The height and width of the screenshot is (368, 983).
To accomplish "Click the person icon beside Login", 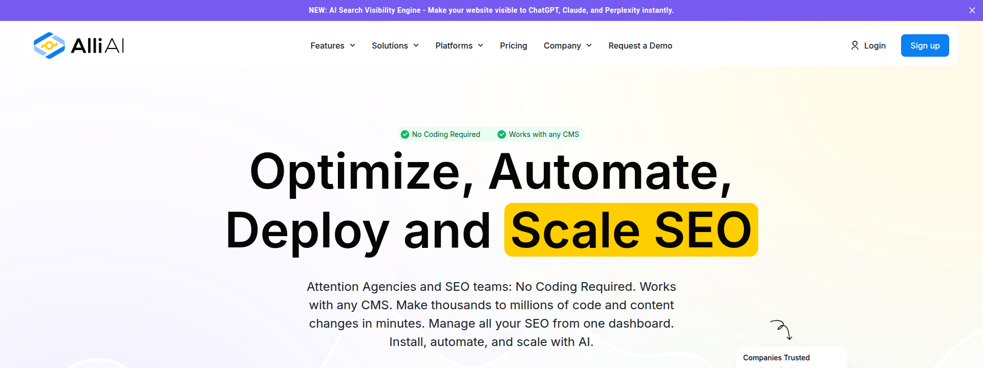I will [x=854, y=45].
